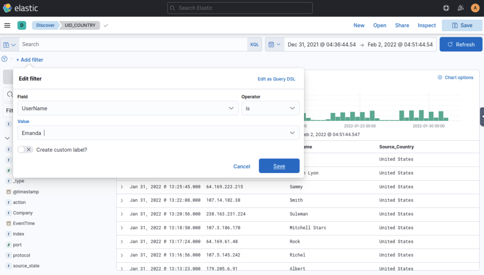Expand the Sammy row details

point(122,187)
